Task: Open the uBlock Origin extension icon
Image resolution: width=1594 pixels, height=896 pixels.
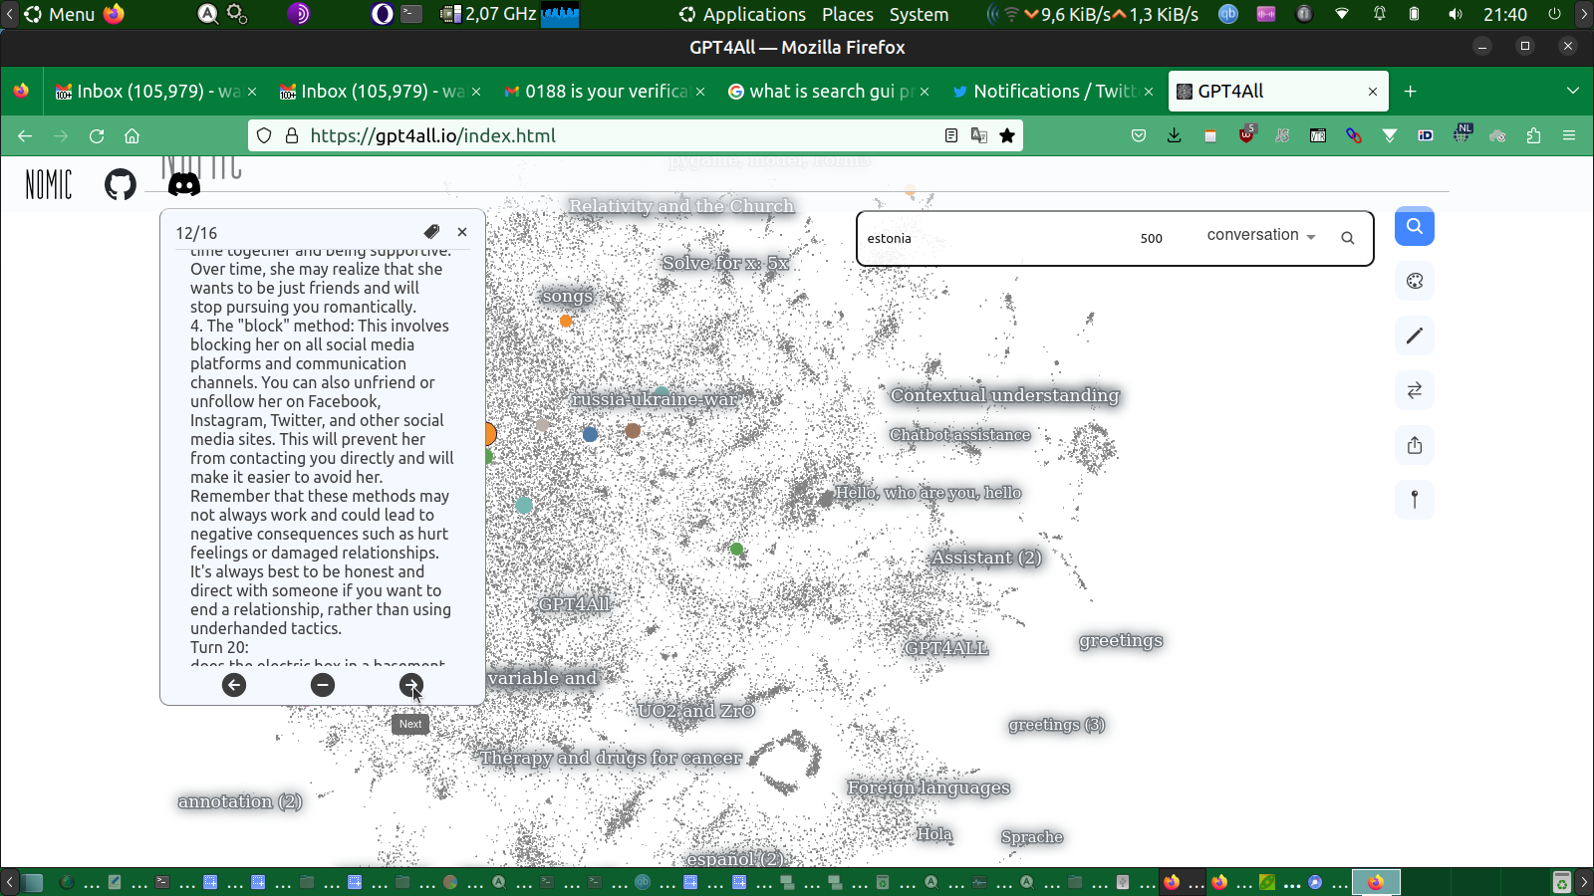Action: pos(1246,134)
